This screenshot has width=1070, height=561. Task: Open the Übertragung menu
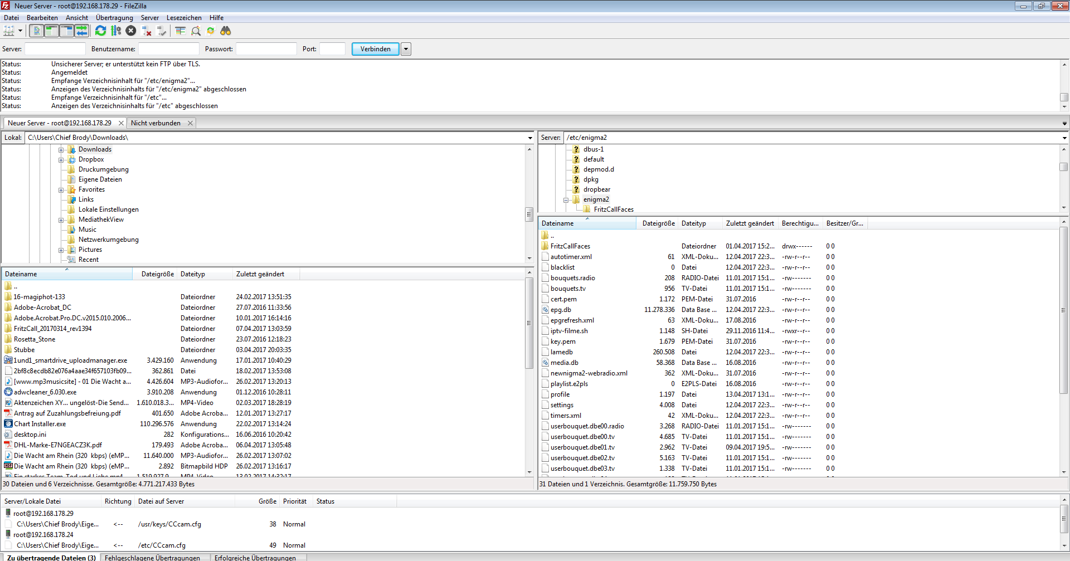[114, 18]
